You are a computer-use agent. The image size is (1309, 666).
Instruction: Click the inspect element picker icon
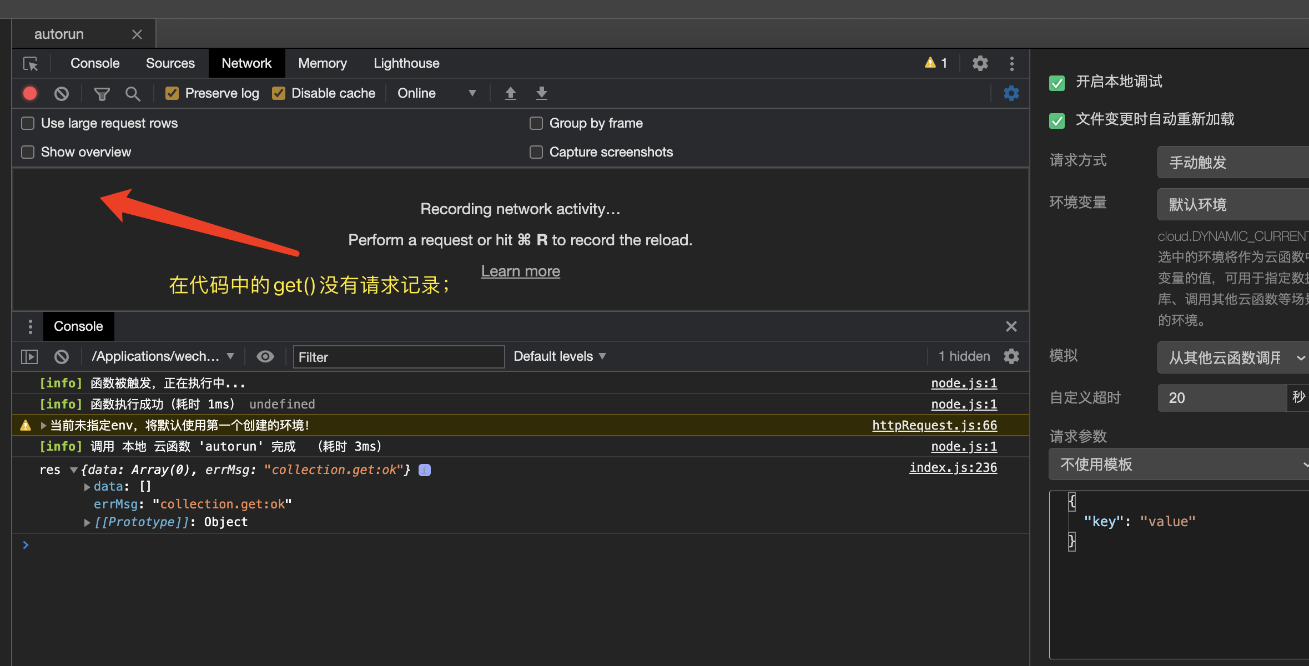coord(31,64)
